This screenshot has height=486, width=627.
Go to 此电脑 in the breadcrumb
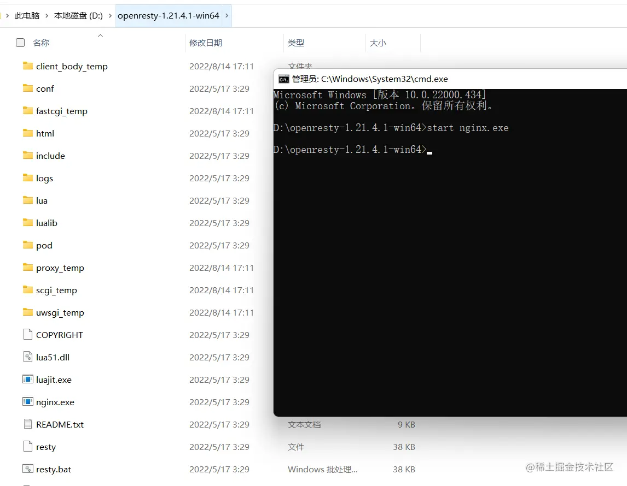pyautogui.click(x=27, y=15)
